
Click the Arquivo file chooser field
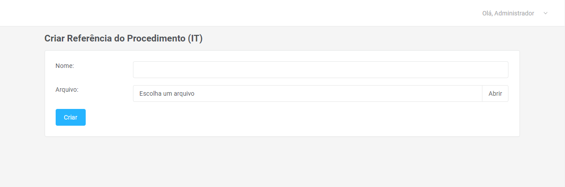pyautogui.click(x=307, y=93)
